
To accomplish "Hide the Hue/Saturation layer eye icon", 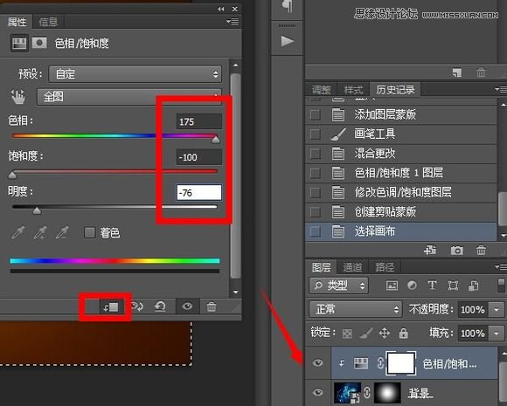I will click(318, 362).
